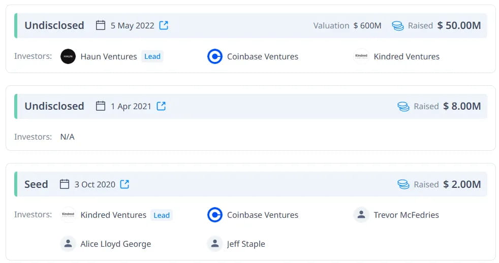Click the Kindred Ventures logo next to Lead in Seed round
The width and height of the screenshot is (499, 263).
click(68, 215)
